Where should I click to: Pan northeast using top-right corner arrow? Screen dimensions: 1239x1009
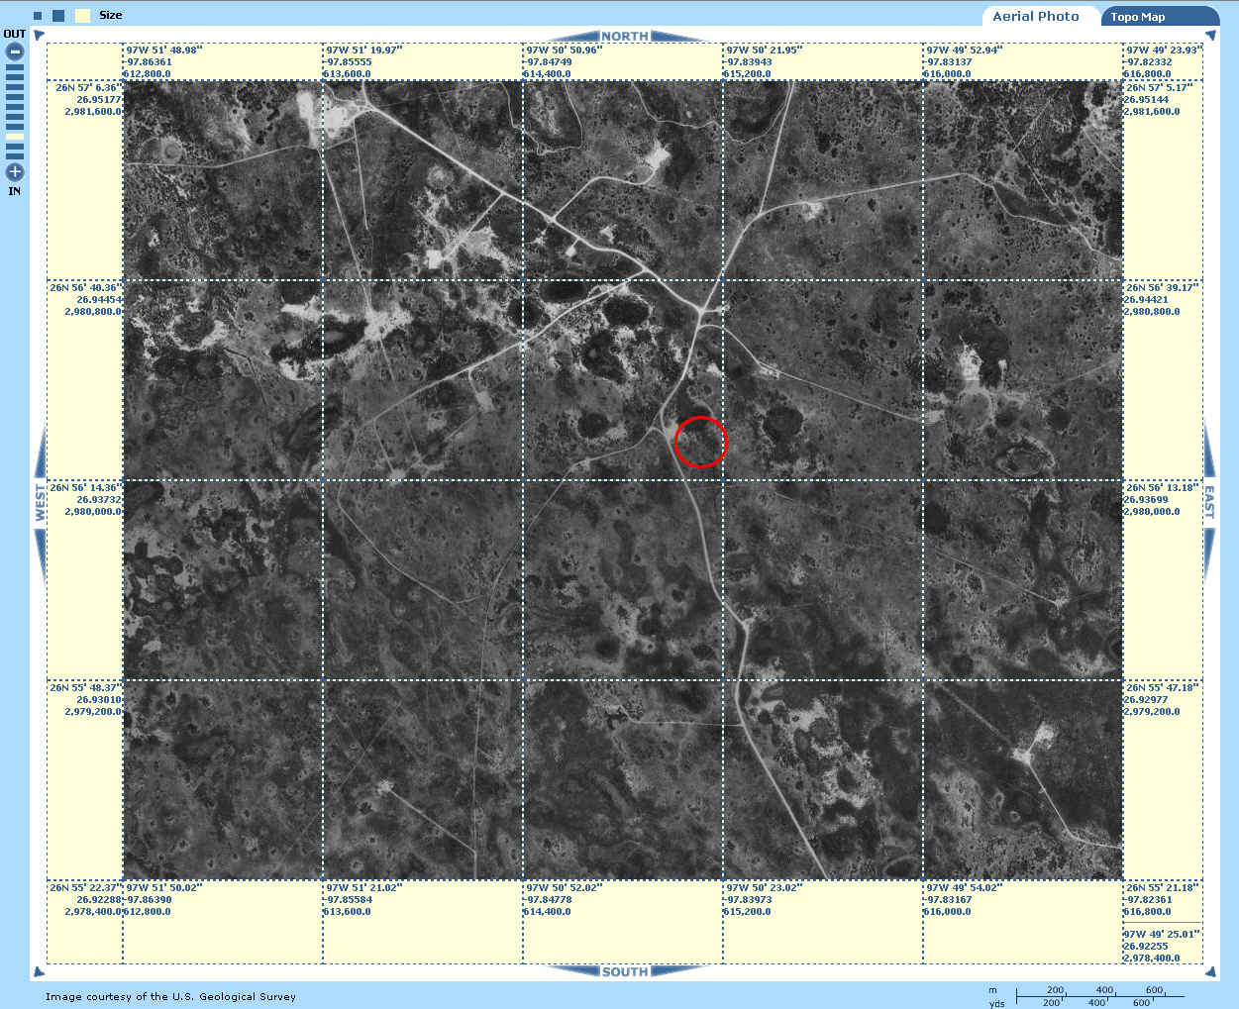[x=1209, y=36]
